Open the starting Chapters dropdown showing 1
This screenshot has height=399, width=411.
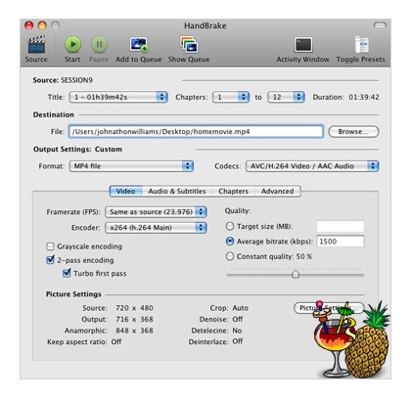tap(231, 97)
